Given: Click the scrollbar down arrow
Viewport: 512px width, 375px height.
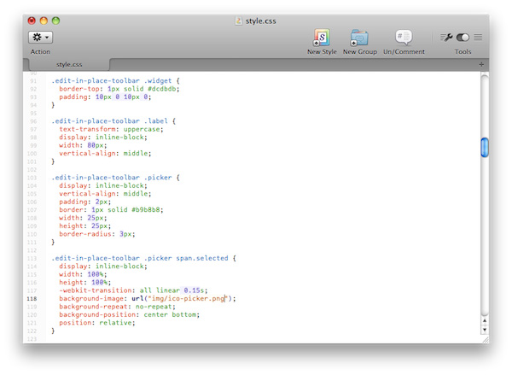Looking at the screenshot, I should coord(484,328).
